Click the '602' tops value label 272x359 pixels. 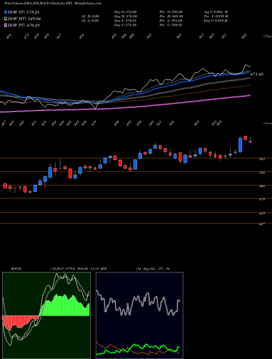244,36
